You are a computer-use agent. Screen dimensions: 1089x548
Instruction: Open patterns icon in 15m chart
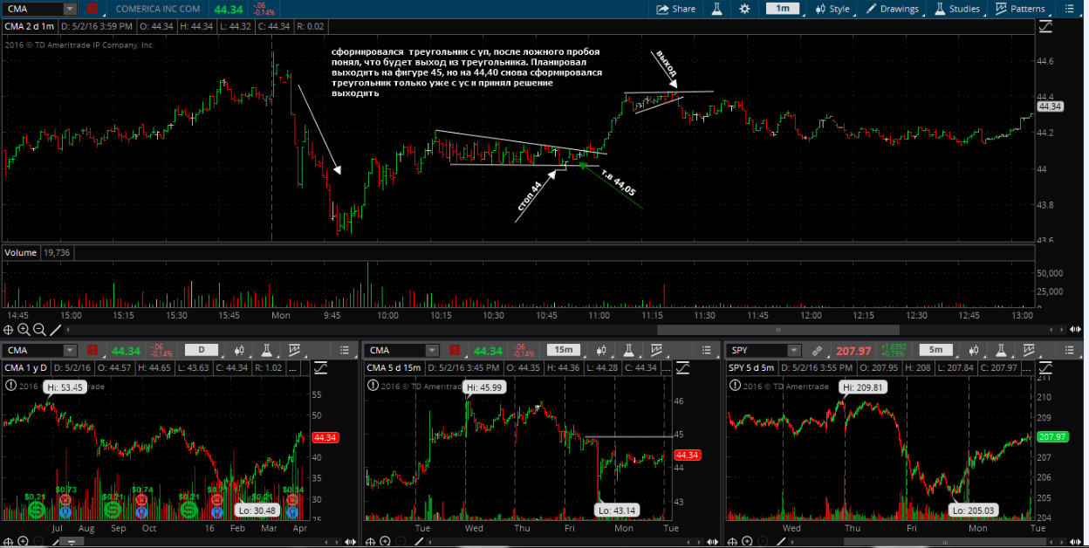point(655,350)
